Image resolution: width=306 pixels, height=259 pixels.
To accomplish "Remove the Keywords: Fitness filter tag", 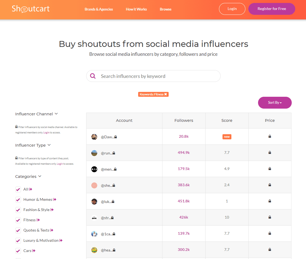I will click(x=165, y=94).
